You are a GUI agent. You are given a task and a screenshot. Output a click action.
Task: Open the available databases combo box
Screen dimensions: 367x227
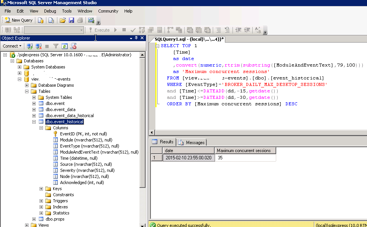pos(54,30)
